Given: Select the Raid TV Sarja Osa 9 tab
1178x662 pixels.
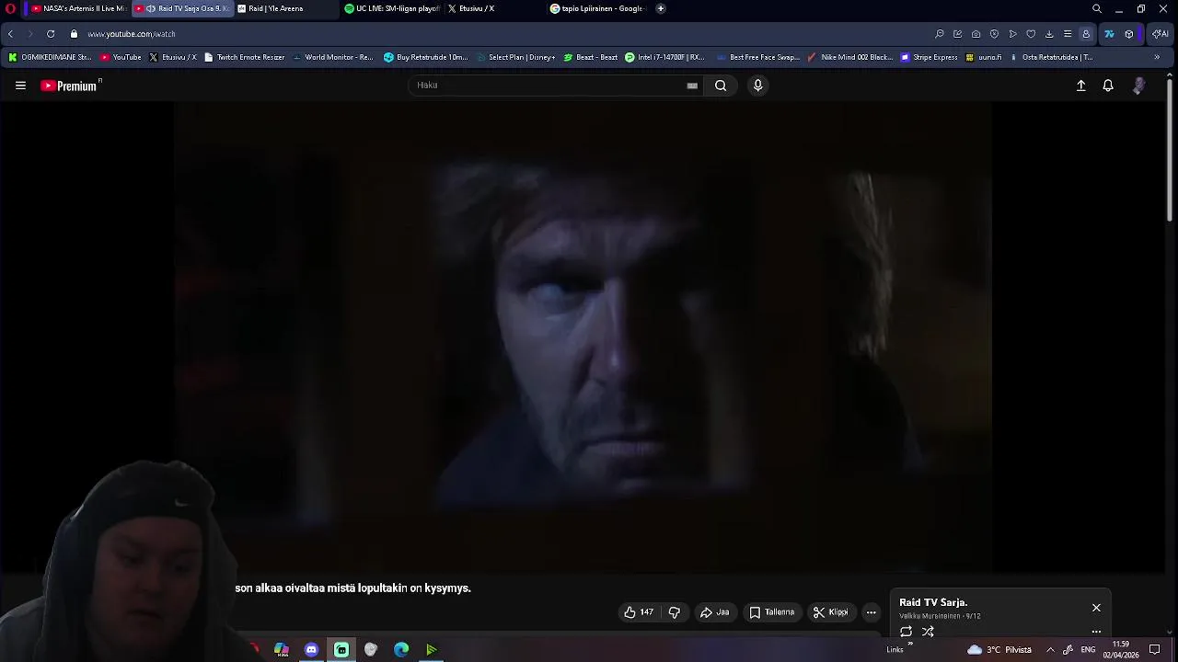Looking at the screenshot, I should pos(181,8).
